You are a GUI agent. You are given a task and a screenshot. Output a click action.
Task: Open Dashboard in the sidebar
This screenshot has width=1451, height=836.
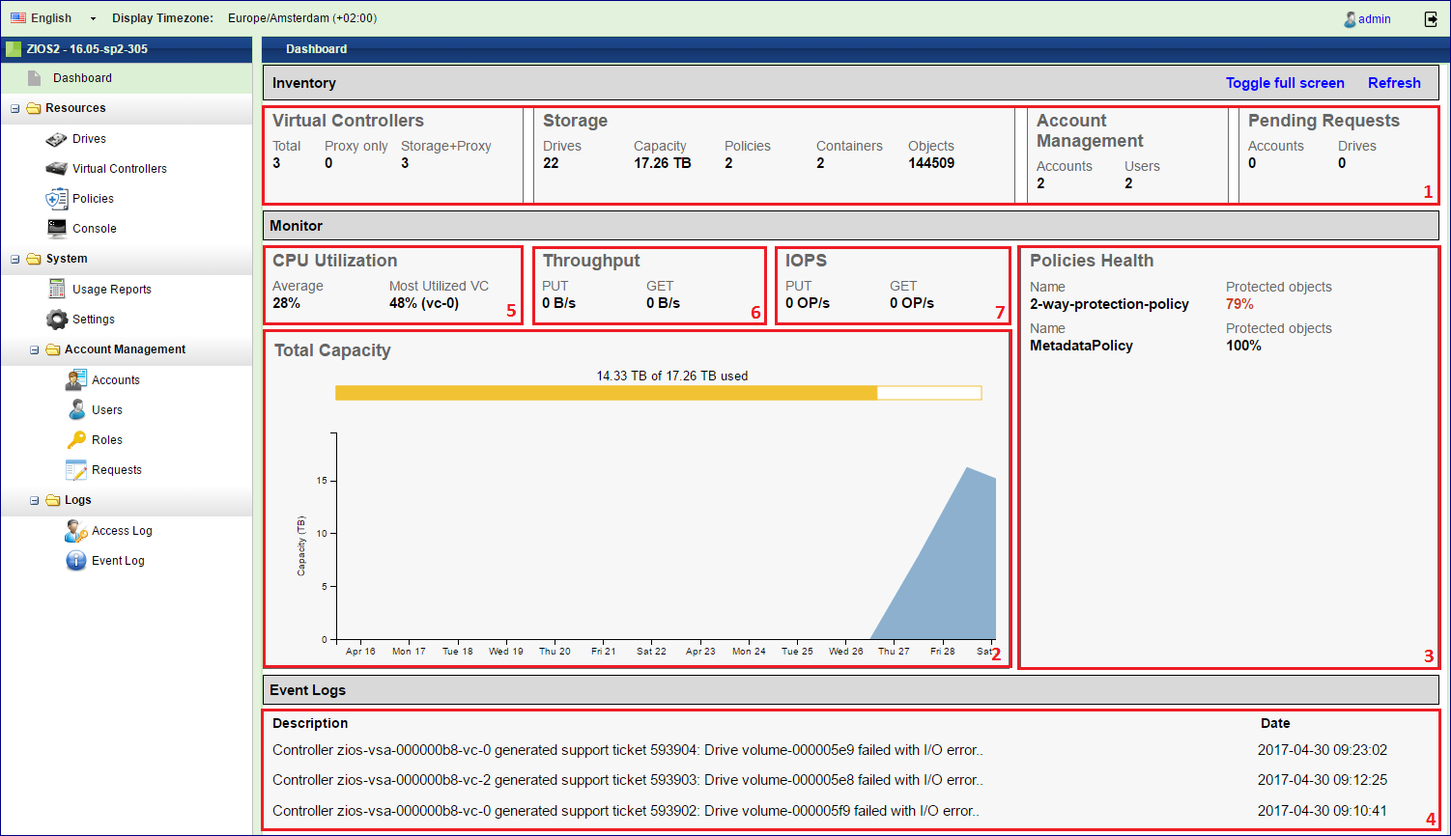(x=82, y=78)
